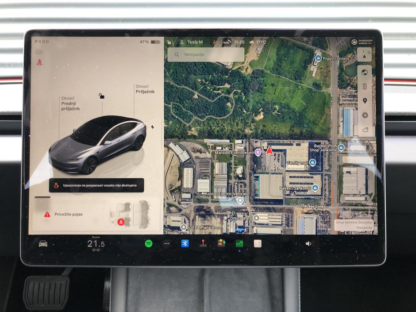
Task: Tap the red vehicle location arrow
Action: [x=269, y=150]
